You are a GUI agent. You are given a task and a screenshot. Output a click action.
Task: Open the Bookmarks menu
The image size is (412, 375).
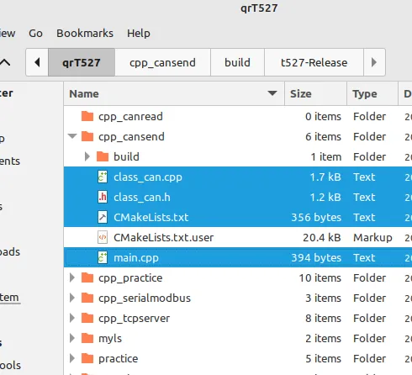click(85, 34)
